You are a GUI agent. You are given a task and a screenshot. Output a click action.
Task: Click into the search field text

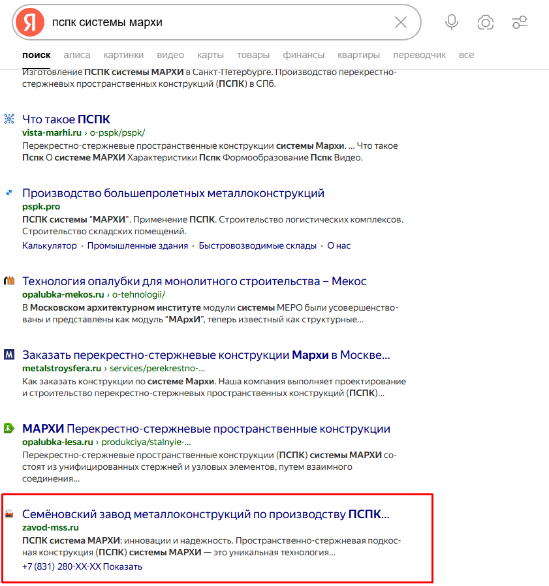coord(107,22)
